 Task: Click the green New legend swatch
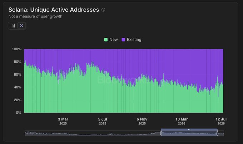(106, 40)
